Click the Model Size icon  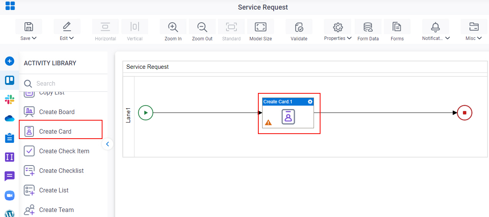[x=261, y=27]
